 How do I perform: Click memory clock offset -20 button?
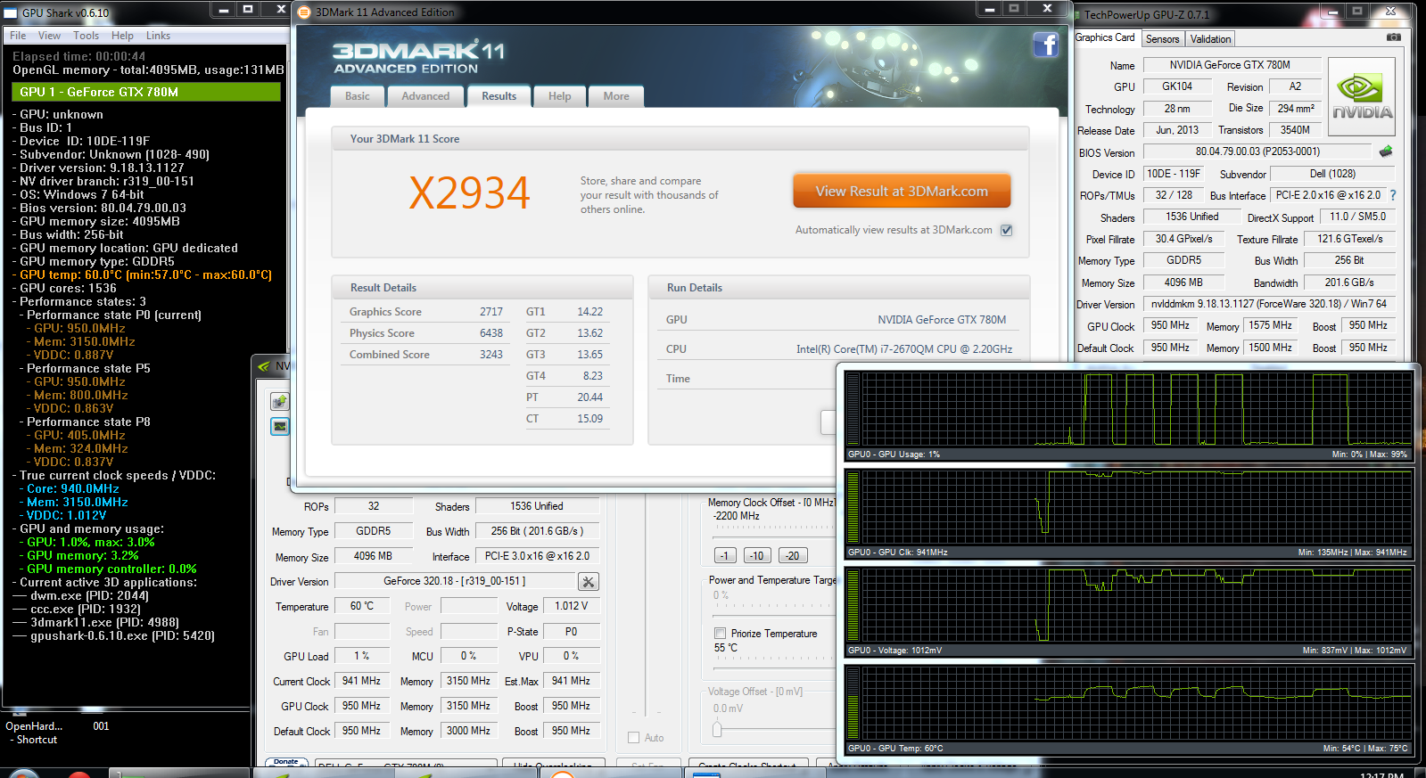pyautogui.click(x=792, y=555)
